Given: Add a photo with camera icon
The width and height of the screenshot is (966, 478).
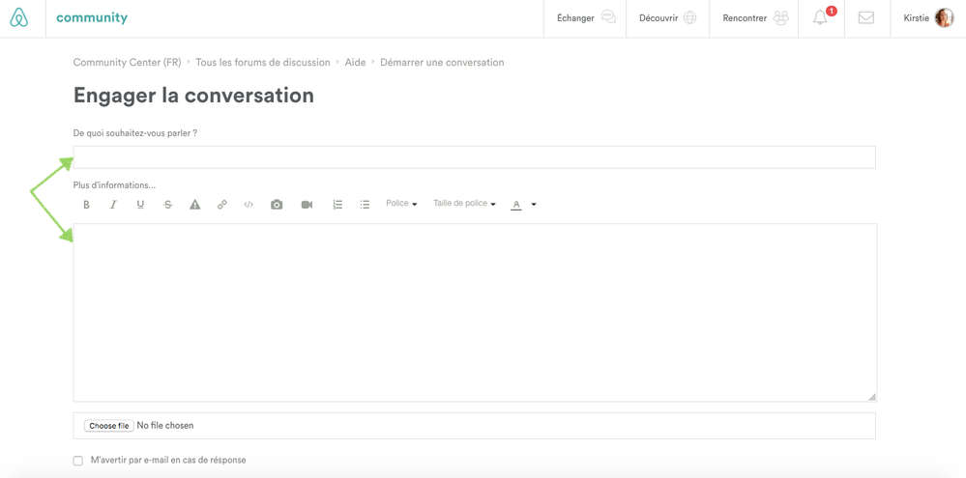Looking at the screenshot, I should (277, 205).
